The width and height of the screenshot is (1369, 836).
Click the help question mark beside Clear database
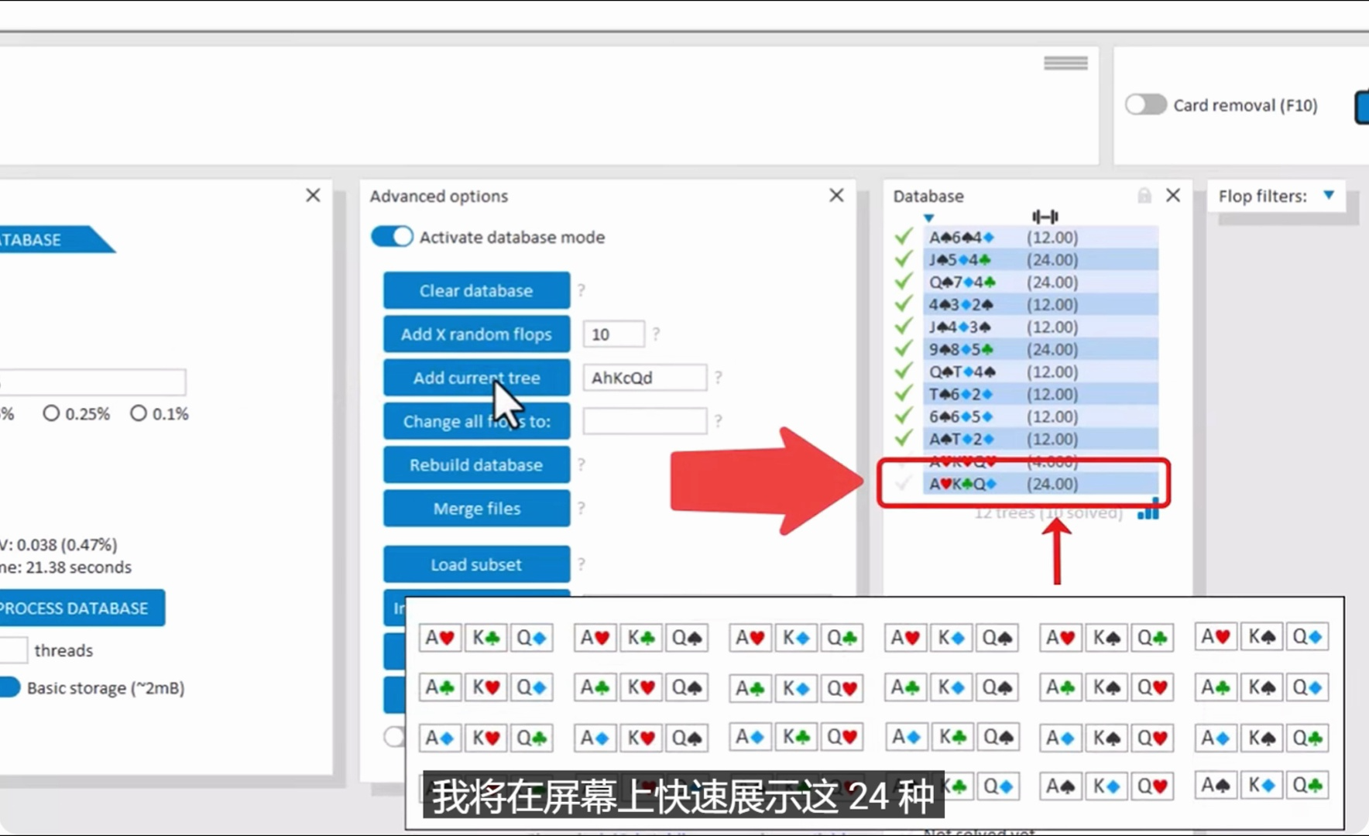[x=582, y=290]
